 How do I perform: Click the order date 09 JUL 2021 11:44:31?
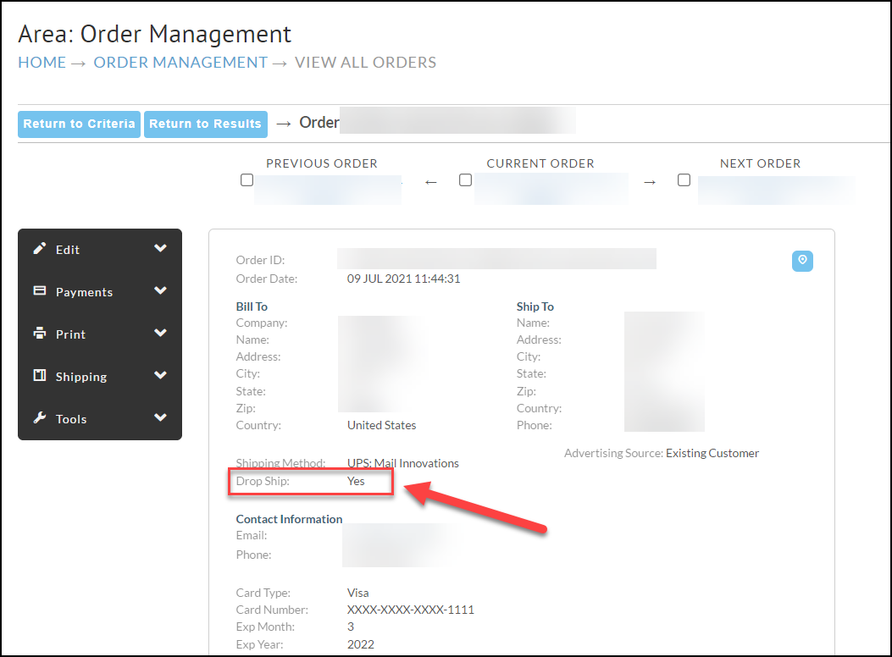(x=403, y=279)
